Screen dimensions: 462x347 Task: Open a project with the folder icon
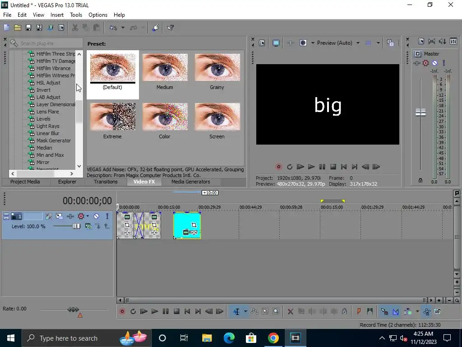(x=18, y=28)
